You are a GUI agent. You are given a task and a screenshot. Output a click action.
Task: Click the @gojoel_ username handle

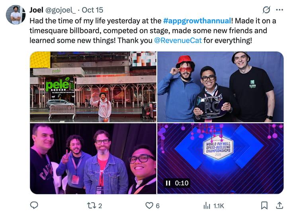[x=60, y=10]
